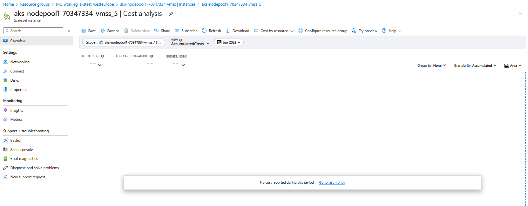Click the Forecast Unavailable info icon
The width and height of the screenshot is (528, 206).
(152, 56)
